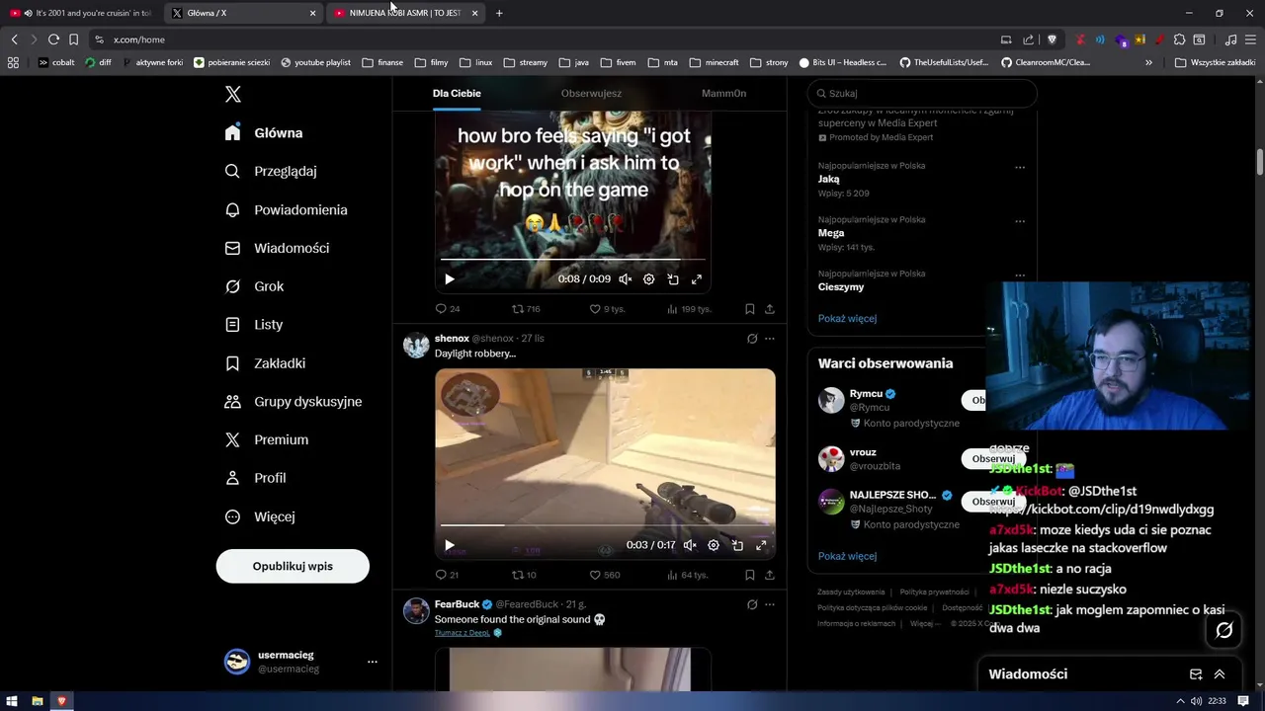Like the post with 9 tys. likes
The image size is (1265, 711).
point(607,309)
